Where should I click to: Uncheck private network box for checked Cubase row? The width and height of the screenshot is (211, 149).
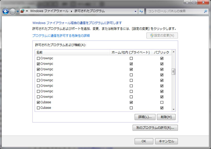131,102
